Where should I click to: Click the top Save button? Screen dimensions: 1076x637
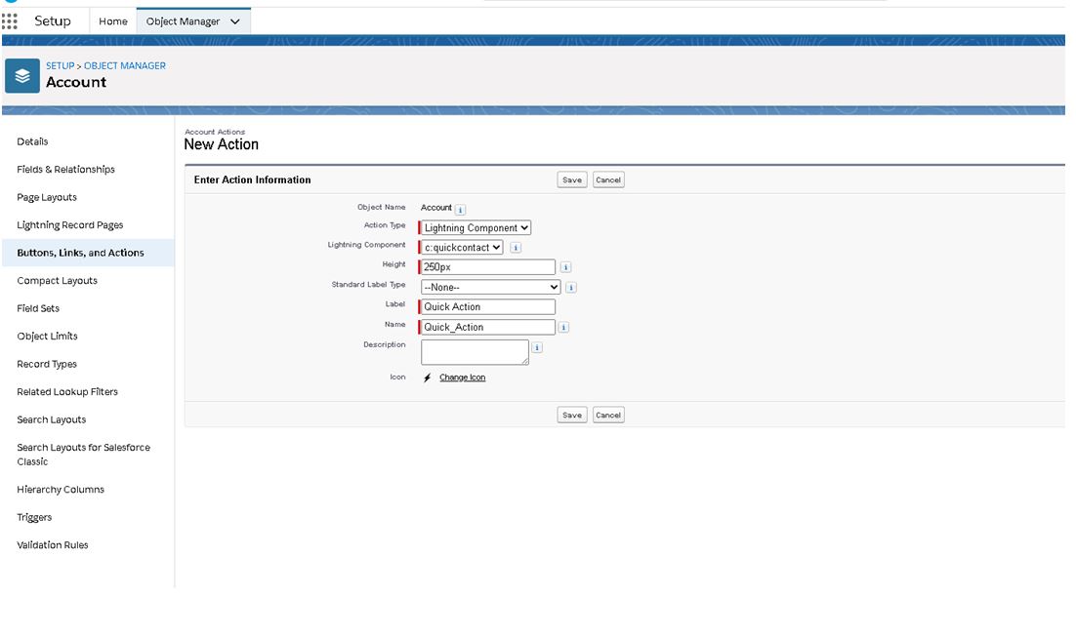click(571, 180)
